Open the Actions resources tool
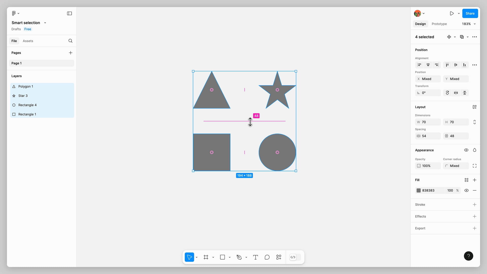 click(279, 257)
